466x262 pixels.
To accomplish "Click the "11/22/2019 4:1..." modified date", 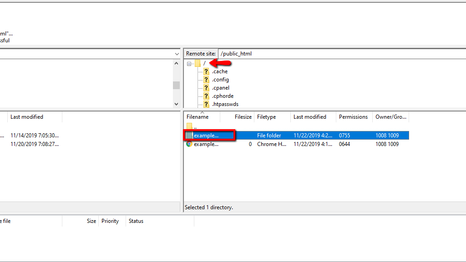I will 313,144.
